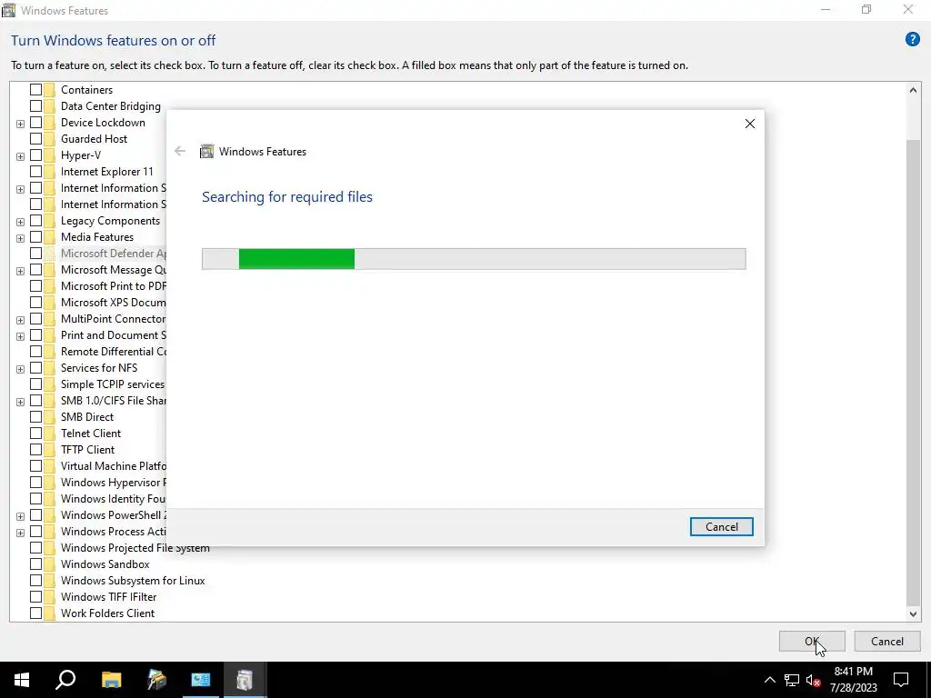The height and width of the screenshot is (698, 931).
Task: Expand the Windows PowerShell 2.0 node
Action: [x=20, y=516]
